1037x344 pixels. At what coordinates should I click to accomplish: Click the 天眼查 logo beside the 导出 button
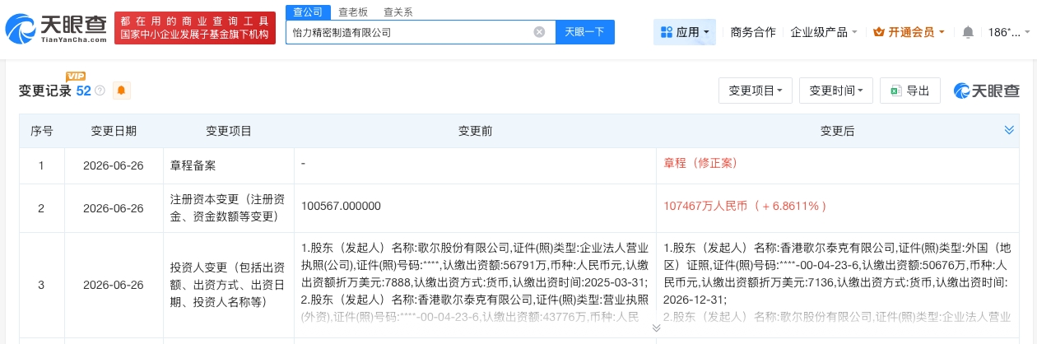click(986, 91)
